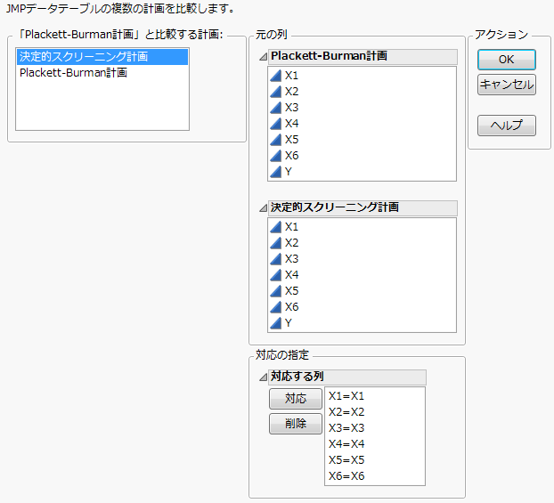The image size is (554, 503).
Task: Click the continuous icon for X6 under Plackett-Burman計画
Action: [x=275, y=156]
